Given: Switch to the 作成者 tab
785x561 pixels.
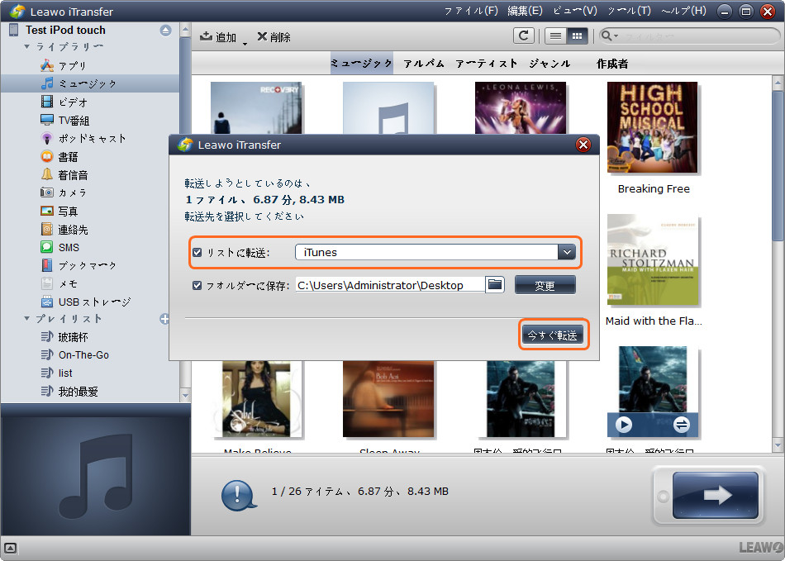Looking at the screenshot, I should tap(611, 64).
